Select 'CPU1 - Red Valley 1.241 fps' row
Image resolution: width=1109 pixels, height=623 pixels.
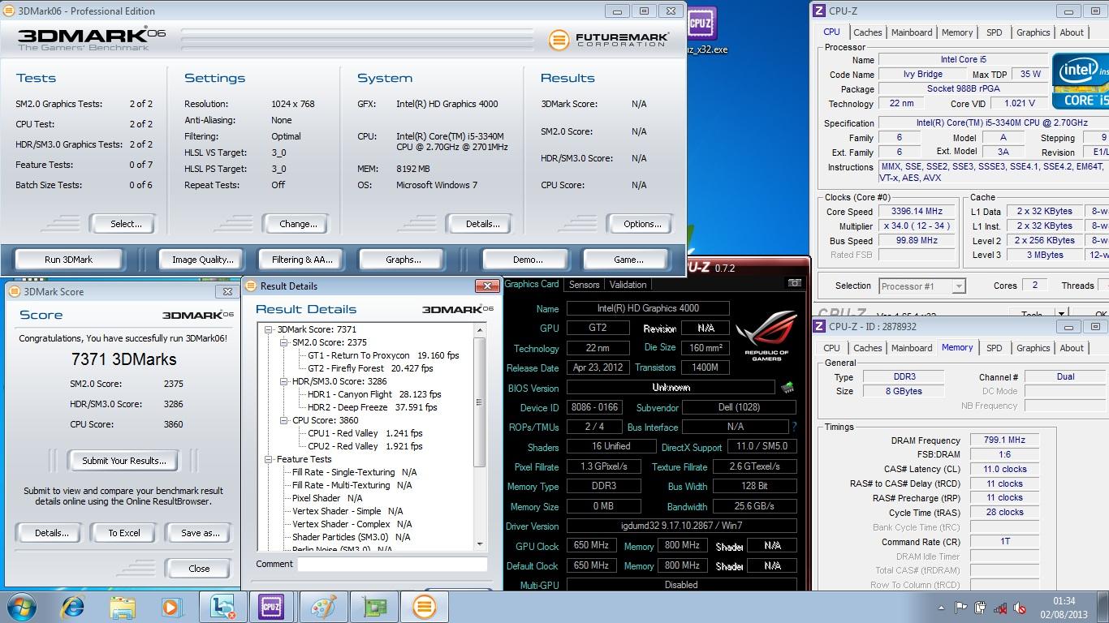click(x=365, y=433)
